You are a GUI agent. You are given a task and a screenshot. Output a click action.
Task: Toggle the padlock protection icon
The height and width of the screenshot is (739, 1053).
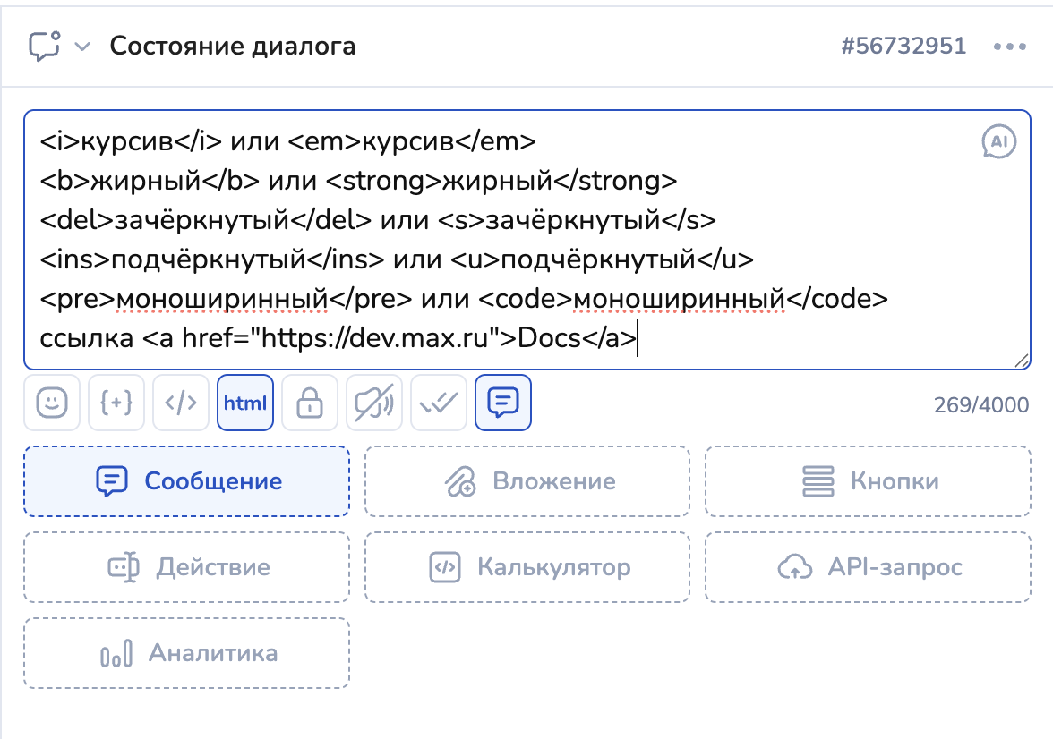pyautogui.click(x=310, y=403)
